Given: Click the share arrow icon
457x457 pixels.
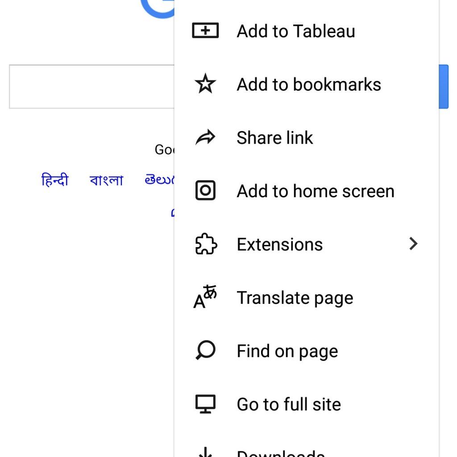Looking at the screenshot, I should [x=205, y=137].
